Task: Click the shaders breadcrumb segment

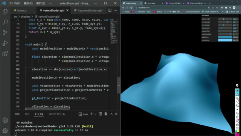Action: 25,17
